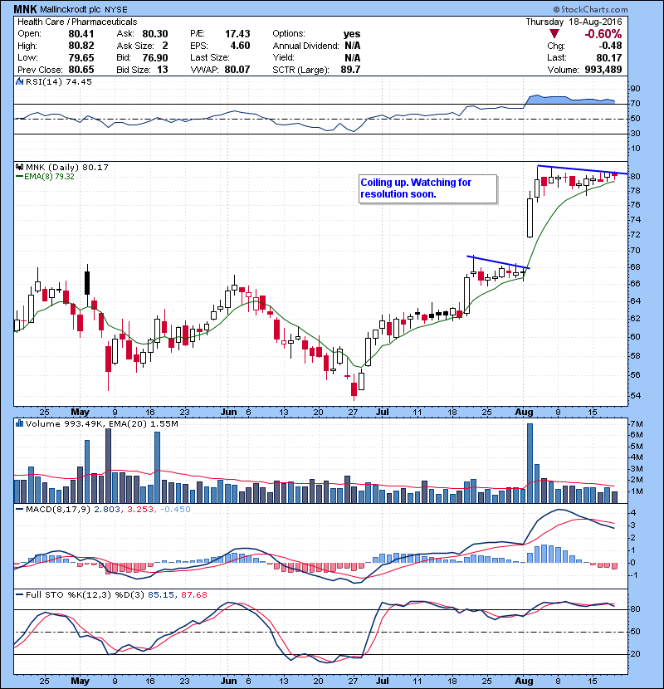
Task: Select the EPS value 4.60
Action: [x=241, y=46]
